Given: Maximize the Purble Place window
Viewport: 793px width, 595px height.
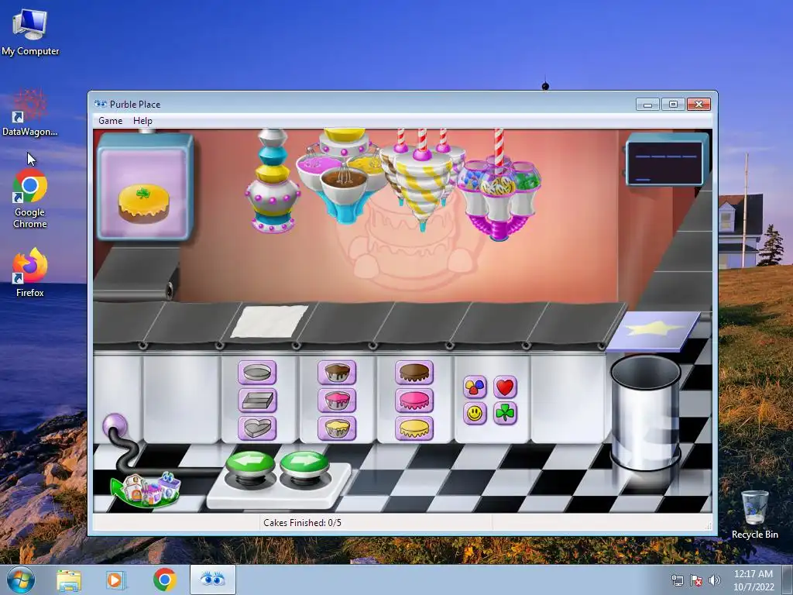Looking at the screenshot, I should 673,105.
